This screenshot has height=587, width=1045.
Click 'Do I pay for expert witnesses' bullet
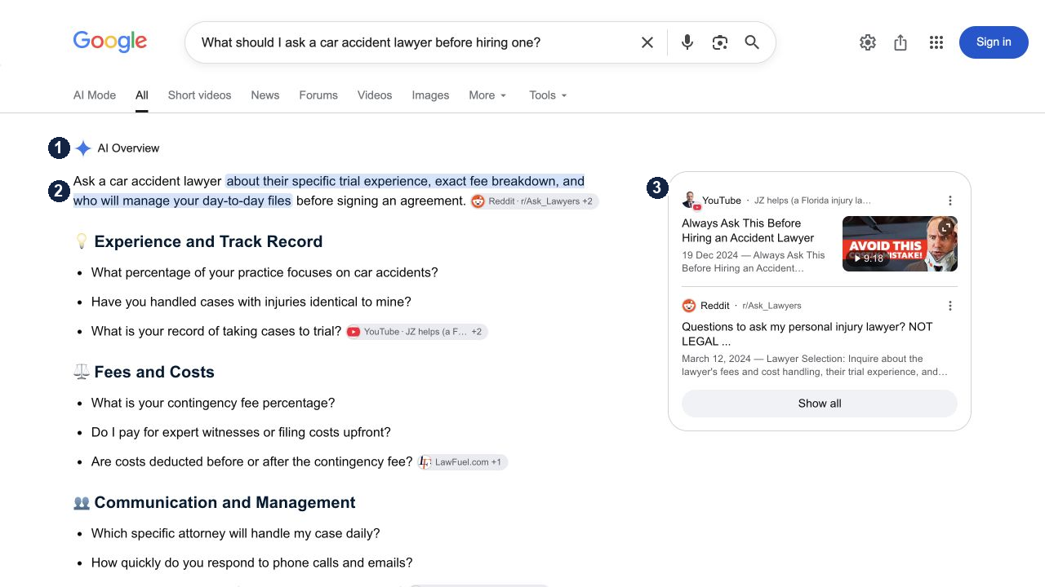[241, 432]
